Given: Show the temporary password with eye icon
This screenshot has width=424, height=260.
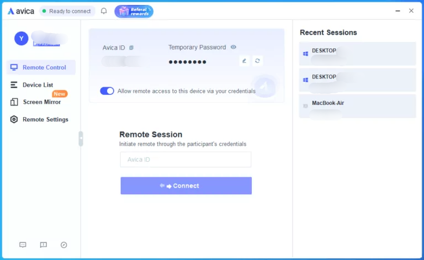Looking at the screenshot, I should tap(234, 47).
